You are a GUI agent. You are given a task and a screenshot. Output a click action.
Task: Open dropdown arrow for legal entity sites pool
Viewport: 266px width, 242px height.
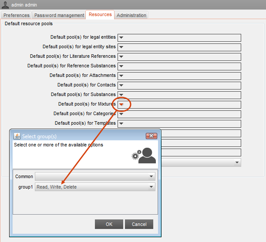click(x=121, y=47)
